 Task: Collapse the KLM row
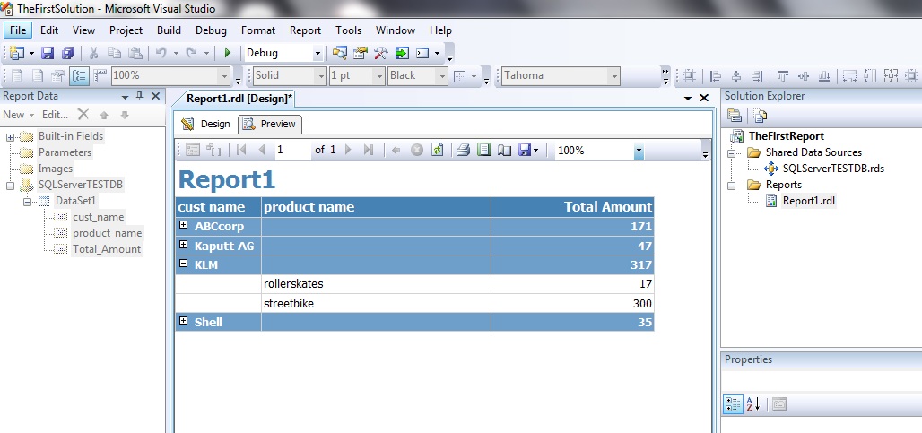pyautogui.click(x=184, y=264)
